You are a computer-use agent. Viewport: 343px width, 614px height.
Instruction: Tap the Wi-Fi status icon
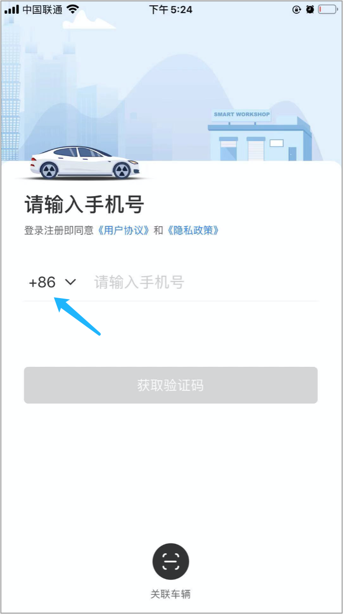[72, 9]
